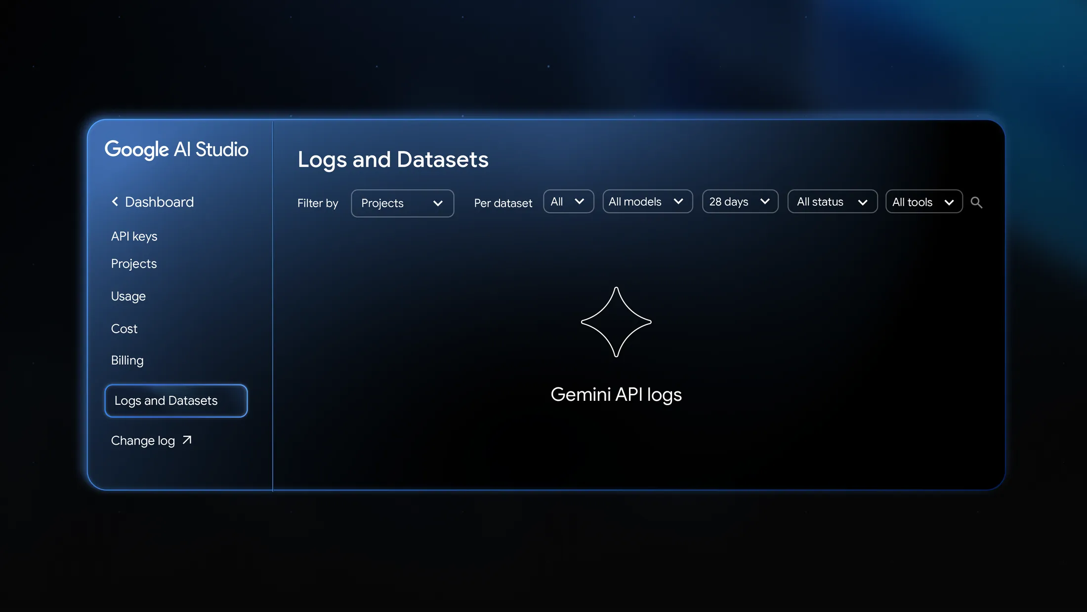Click the Gemini spark icon in the center
This screenshot has height=612, width=1087.
[x=616, y=323]
